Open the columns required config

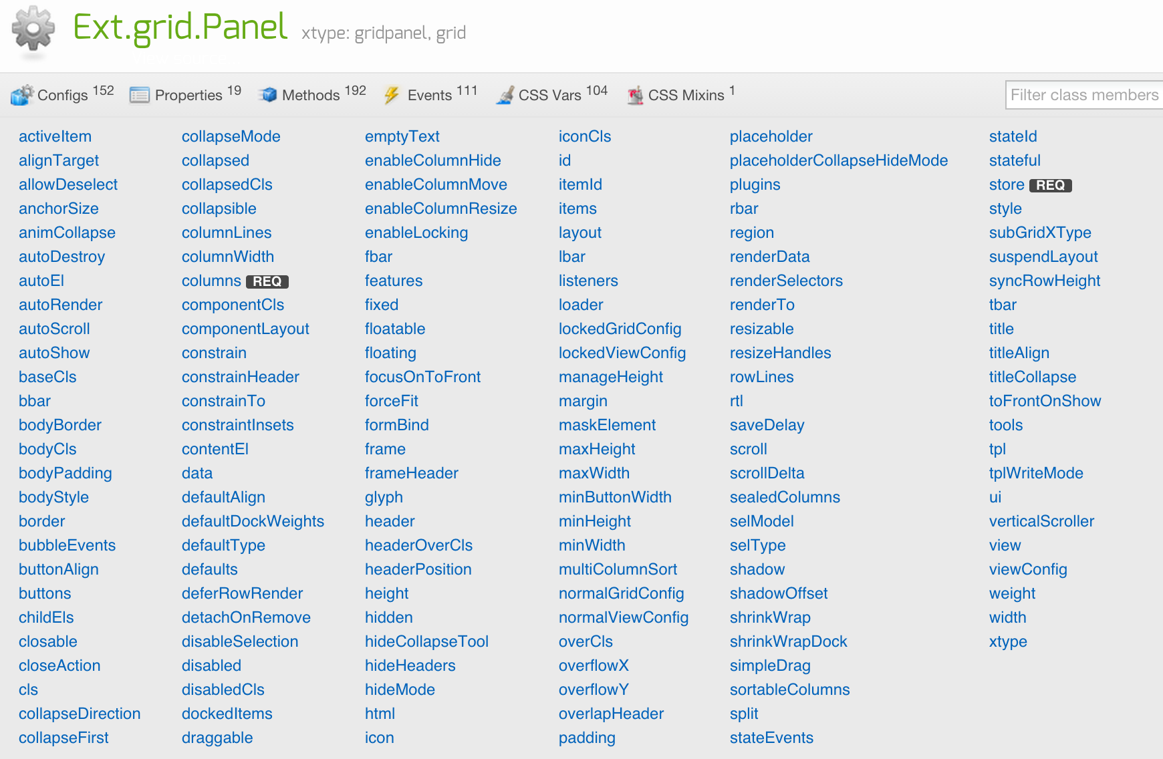211,281
